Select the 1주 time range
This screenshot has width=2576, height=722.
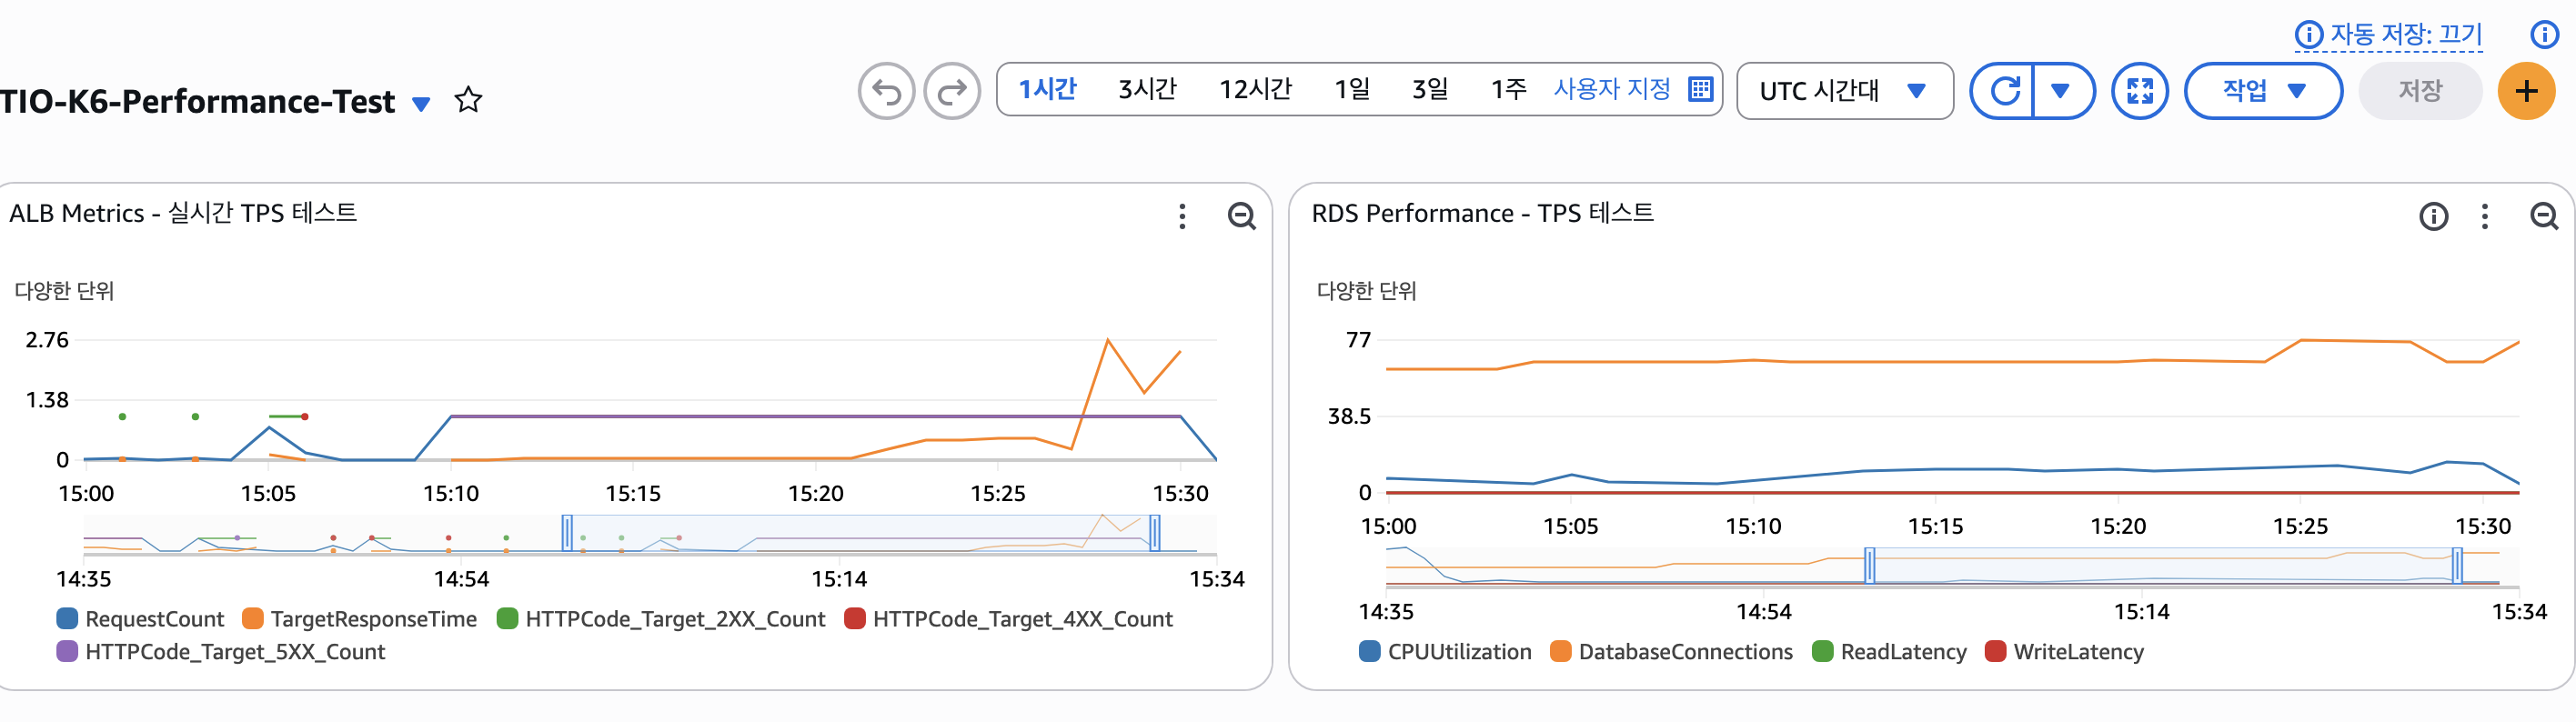1508,89
